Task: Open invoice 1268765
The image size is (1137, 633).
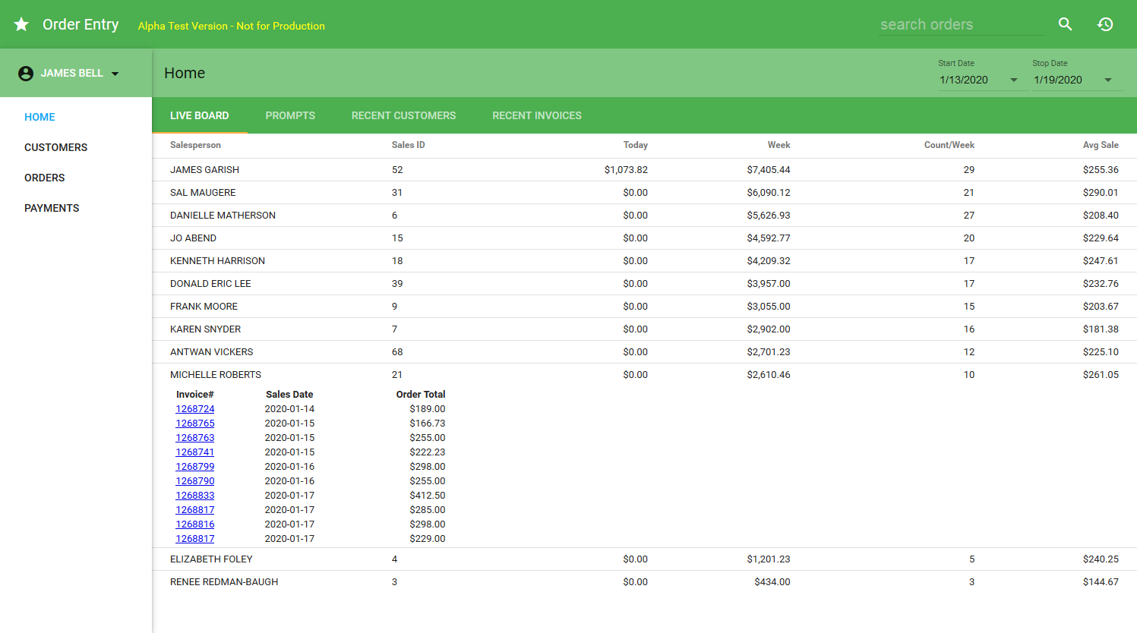Action: (x=195, y=424)
